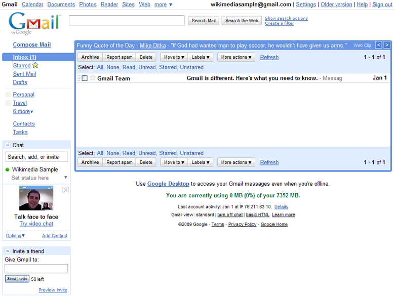
Task: Click top Archive button
Action: 90,57
